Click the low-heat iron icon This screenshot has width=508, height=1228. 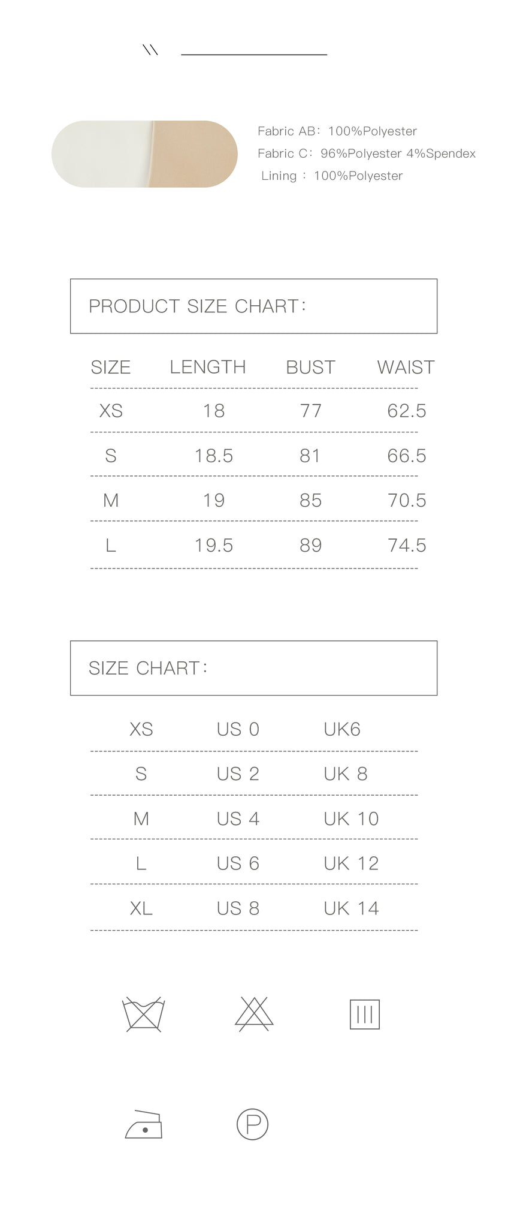(x=144, y=1124)
